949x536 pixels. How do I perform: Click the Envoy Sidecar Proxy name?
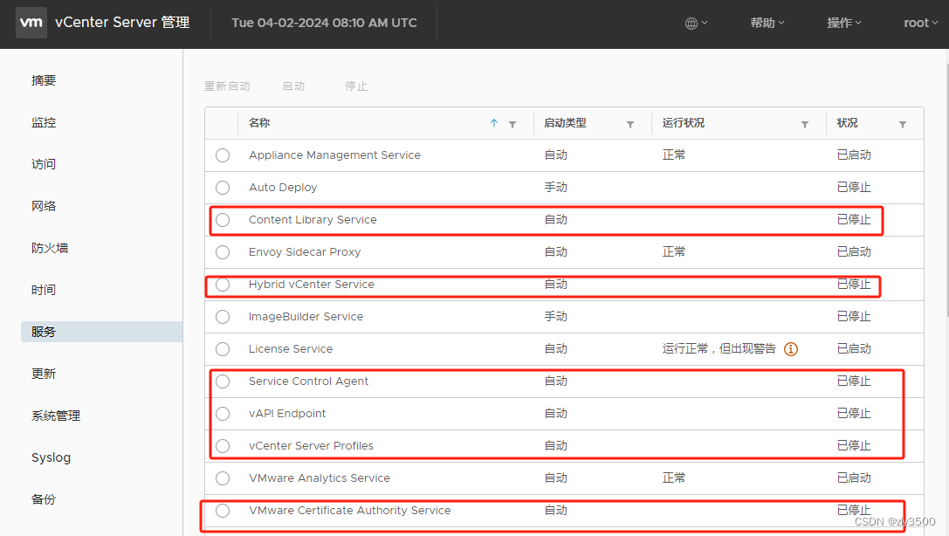tap(305, 252)
